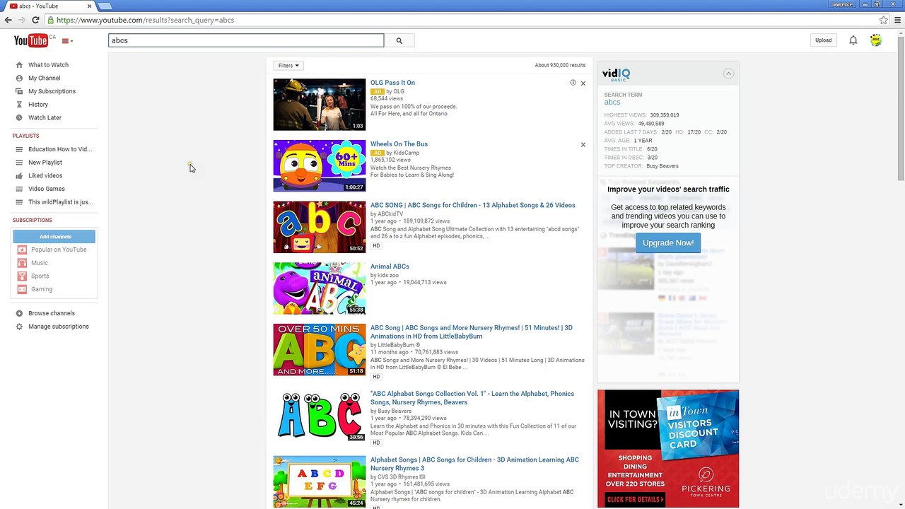905x509 pixels.
Task: Reload the page with the refresh button
Action: point(35,20)
